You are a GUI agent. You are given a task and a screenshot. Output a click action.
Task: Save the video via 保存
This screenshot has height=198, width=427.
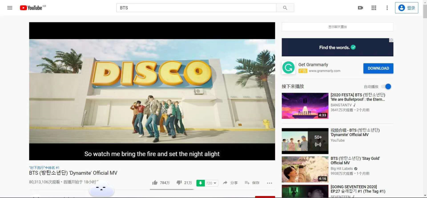click(x=252, y=183)
